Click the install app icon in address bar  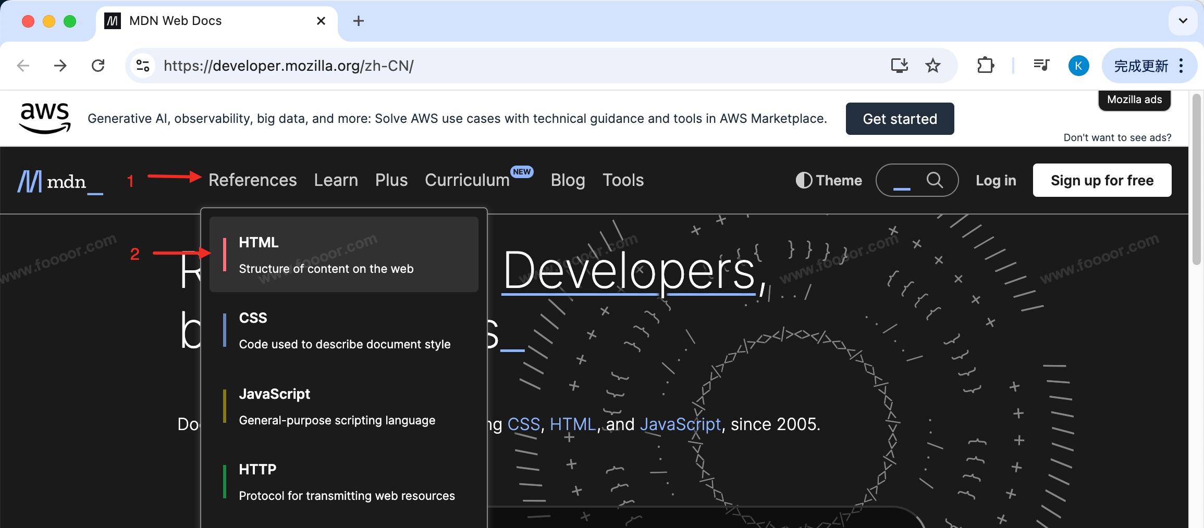click(899, 66)
